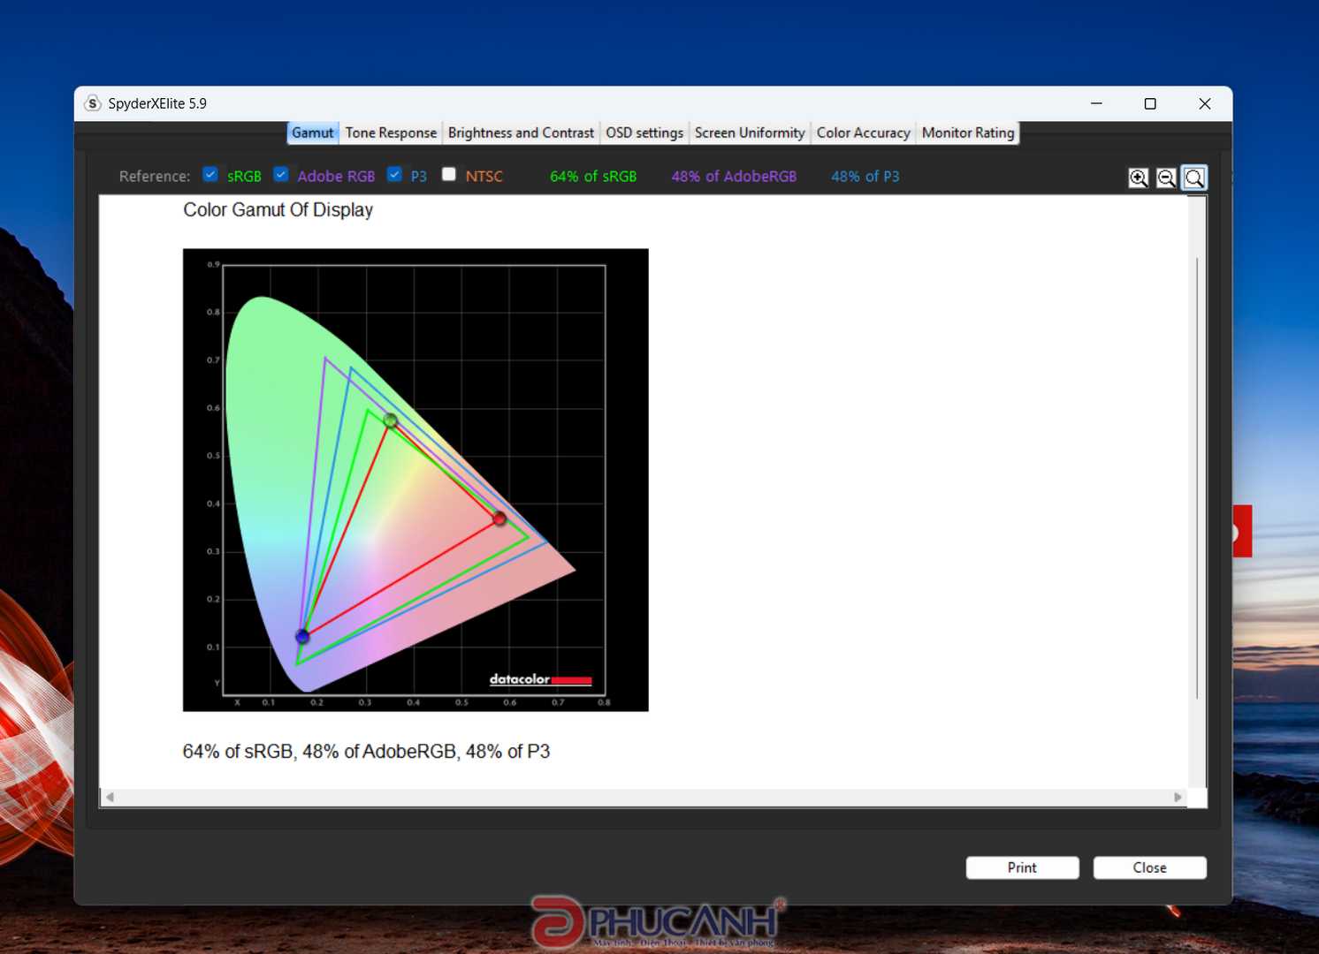Enable the NTSC reference checkbox
The image size is (1319, 954).
(449, 174)
